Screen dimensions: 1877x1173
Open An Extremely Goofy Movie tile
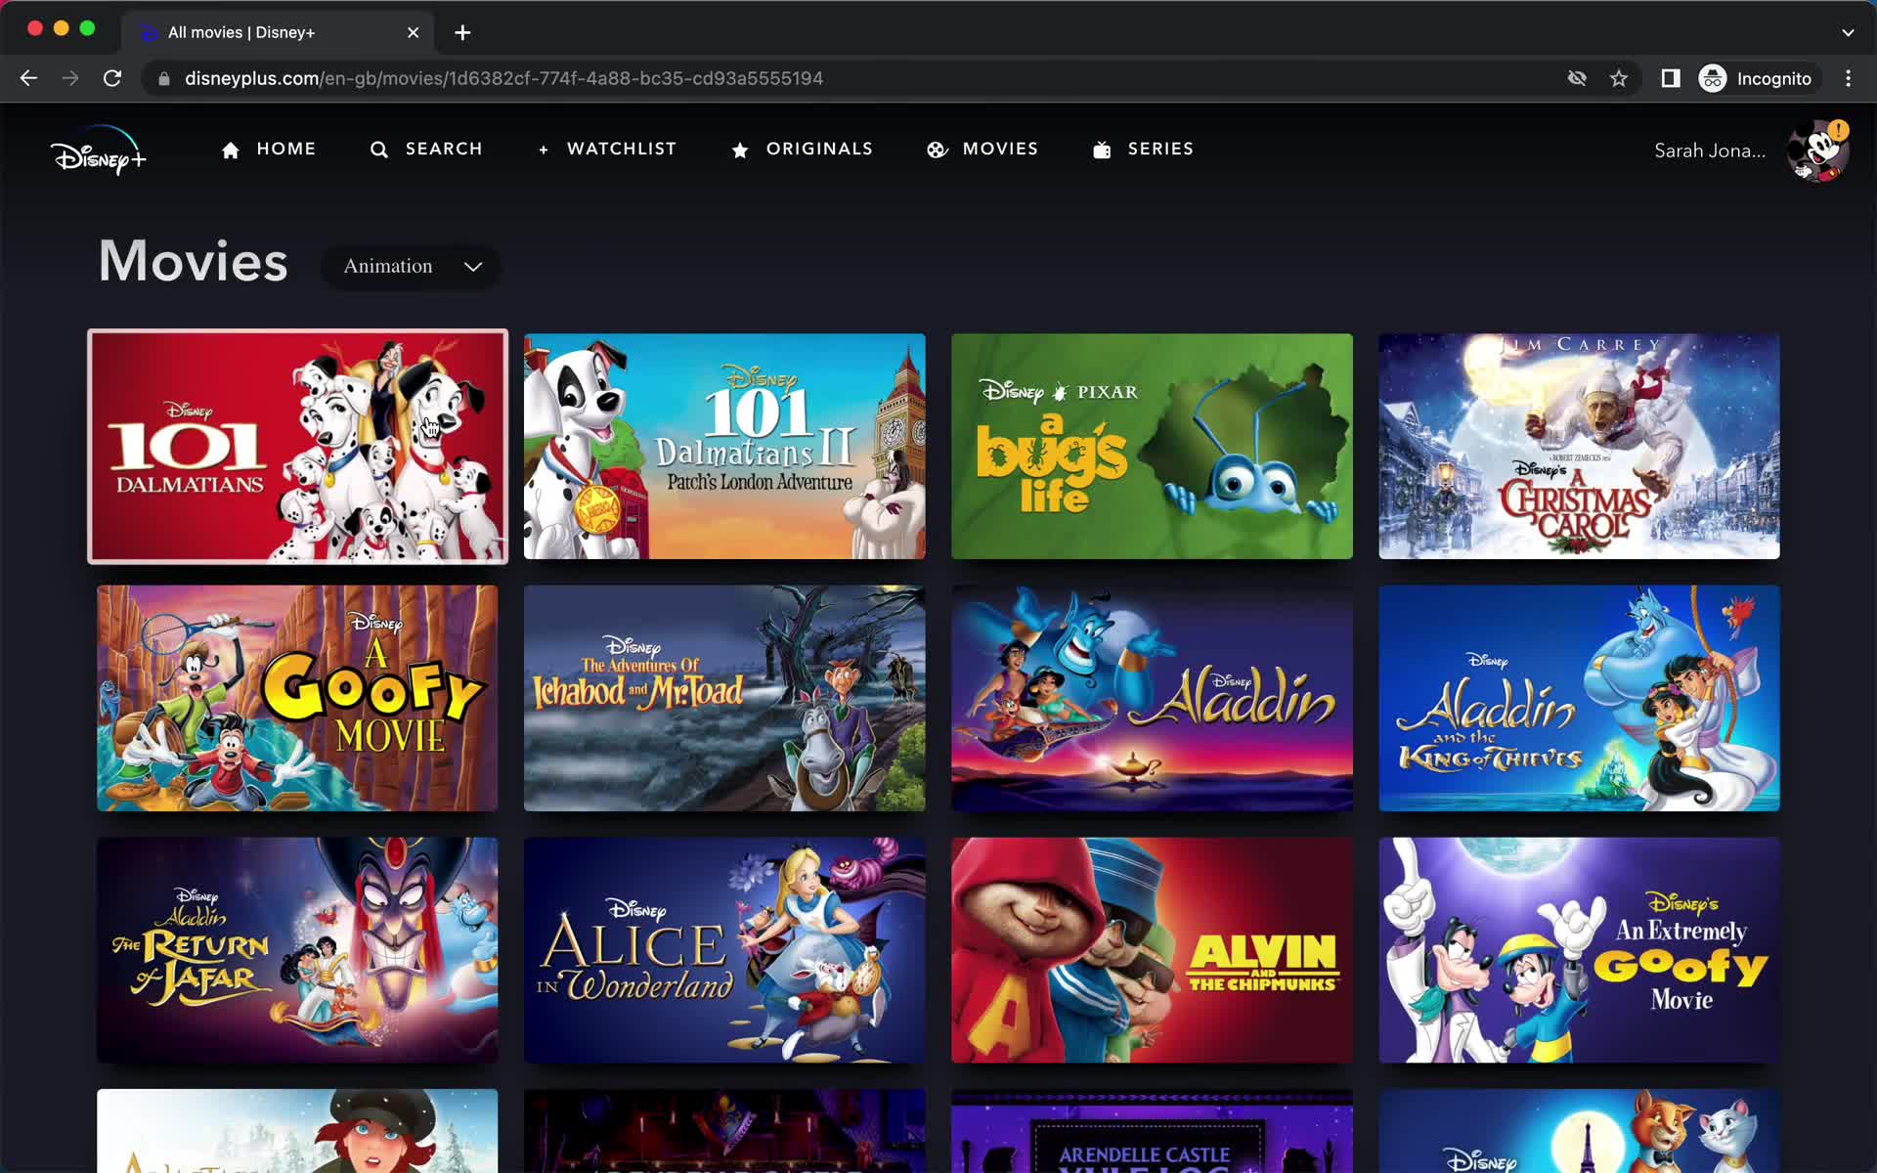pos(1579,950)
